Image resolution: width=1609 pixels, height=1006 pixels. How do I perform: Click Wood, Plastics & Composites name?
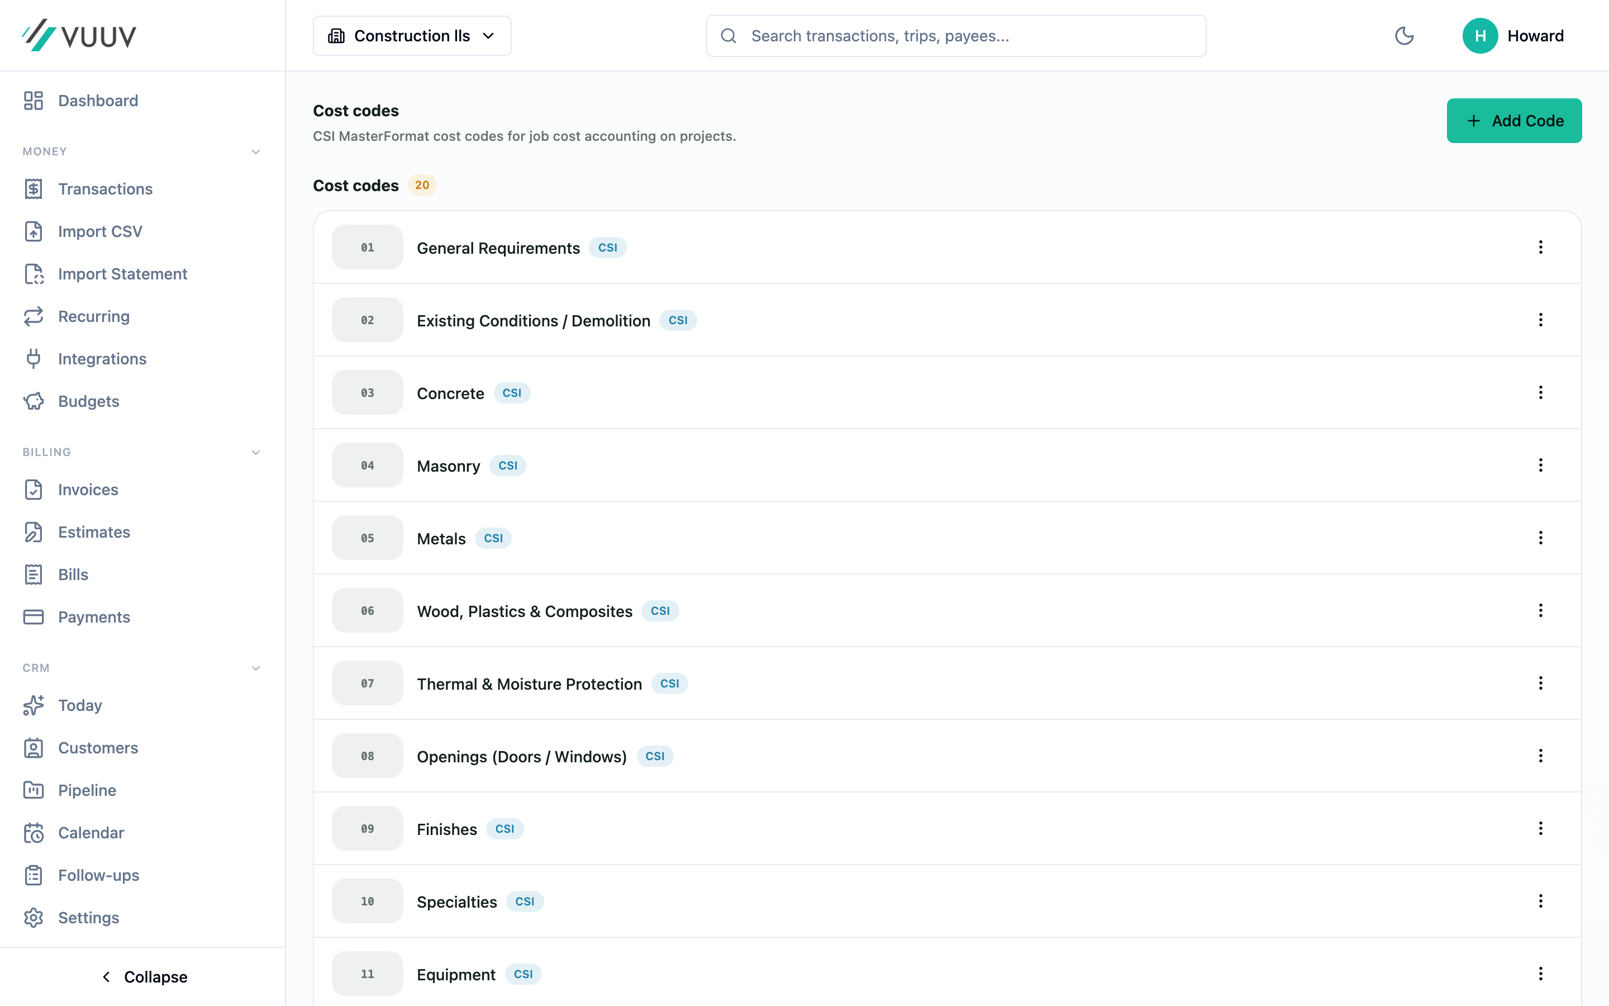pyautogui.click(x=525, y=611)
